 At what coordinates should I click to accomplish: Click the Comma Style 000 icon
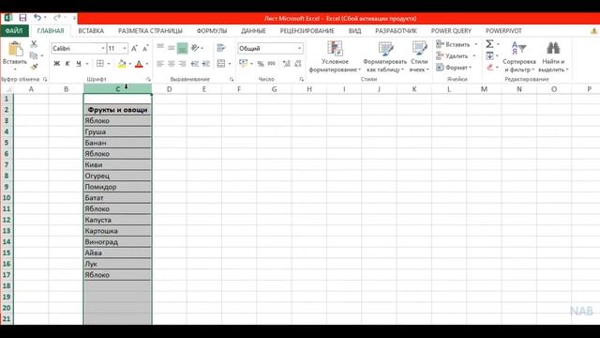[272, 64]
